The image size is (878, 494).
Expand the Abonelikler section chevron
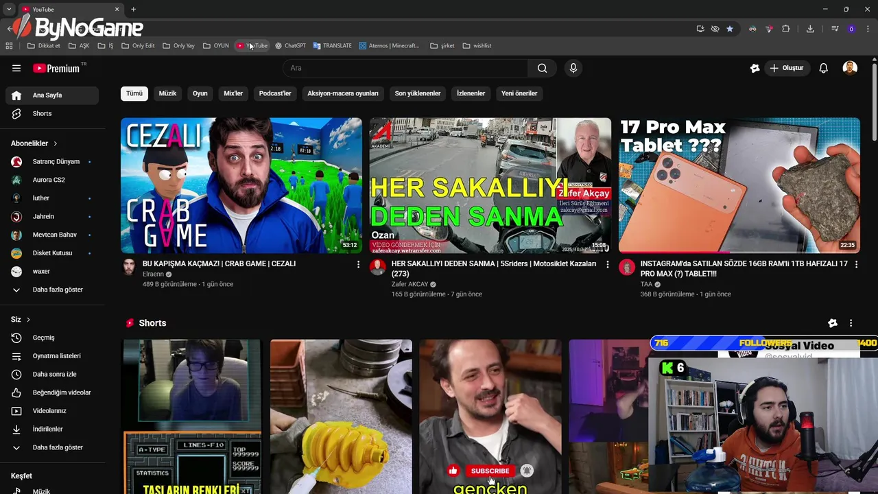(56, 143)
